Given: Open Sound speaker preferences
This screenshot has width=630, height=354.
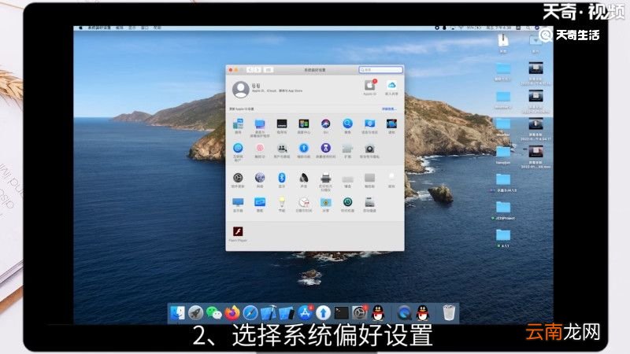Looking at the screenshot, I should [304, 178].
